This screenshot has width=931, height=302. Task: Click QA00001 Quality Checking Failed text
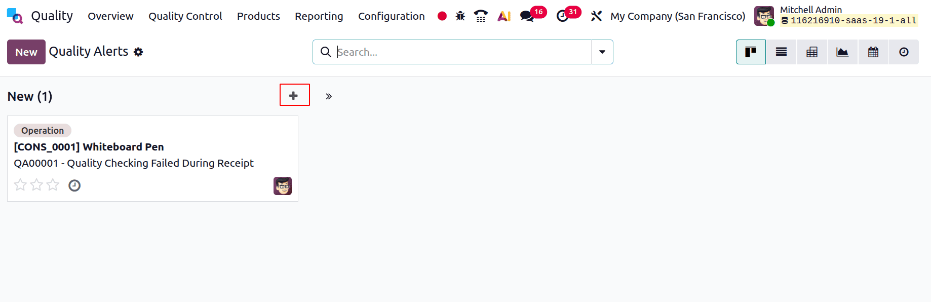click(x=134, y=163)
